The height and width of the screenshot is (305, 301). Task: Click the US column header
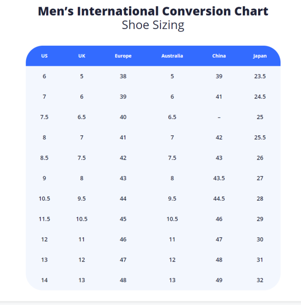(44, 56)
